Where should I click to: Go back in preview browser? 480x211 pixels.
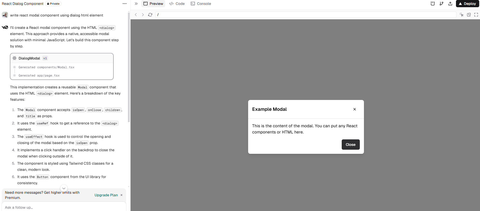click(x=136, y=15)
